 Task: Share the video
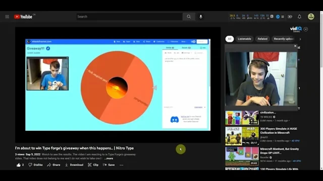53,165
